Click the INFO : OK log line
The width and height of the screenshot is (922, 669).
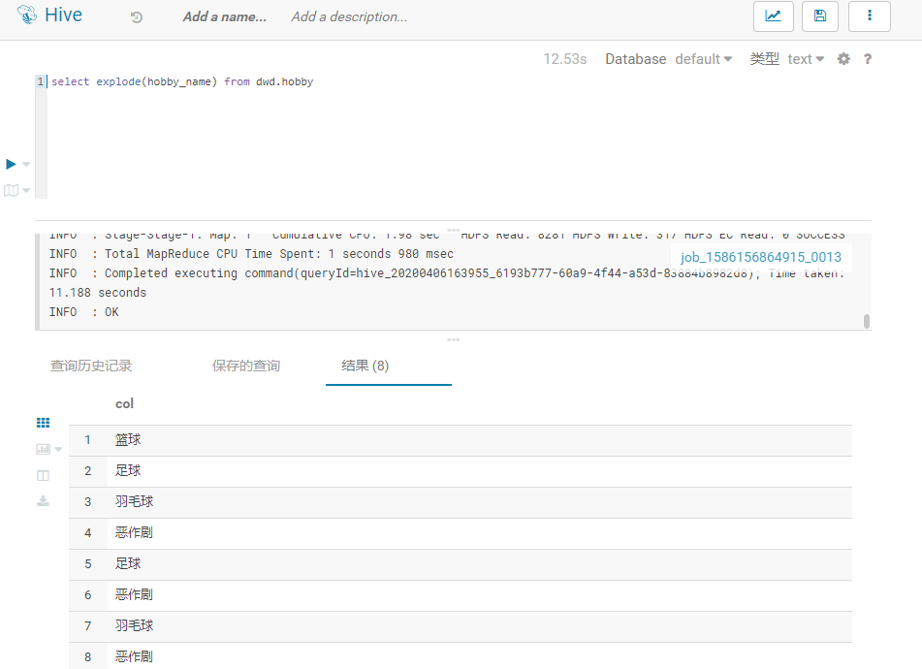pos(83,312)
